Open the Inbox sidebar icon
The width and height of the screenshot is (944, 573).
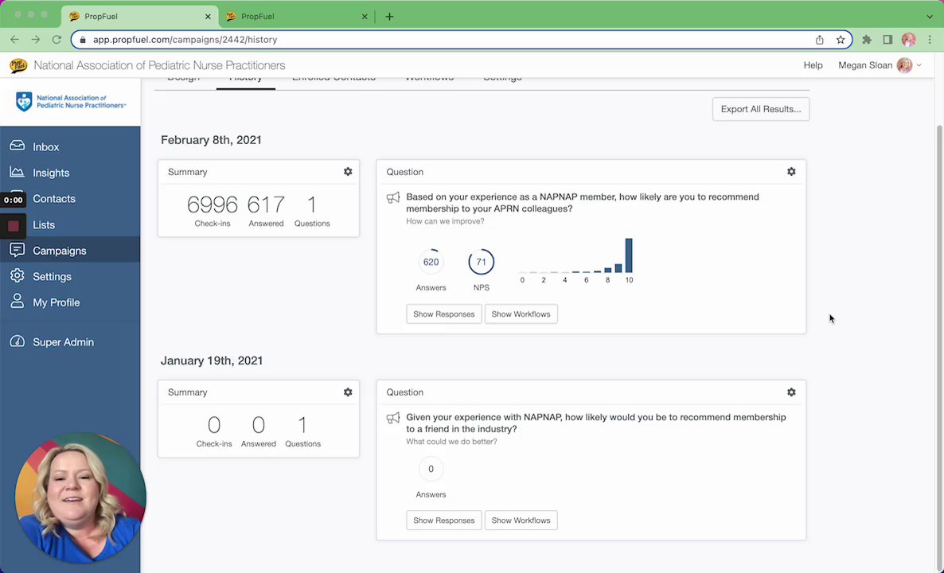[17, 146]
